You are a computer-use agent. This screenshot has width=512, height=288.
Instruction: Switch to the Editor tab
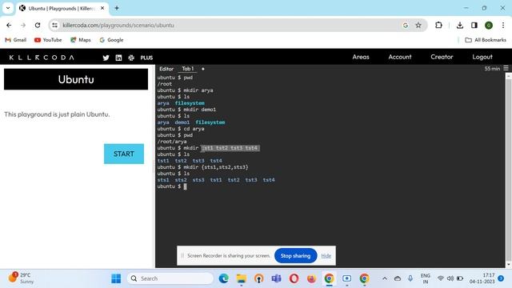point(166,69)
